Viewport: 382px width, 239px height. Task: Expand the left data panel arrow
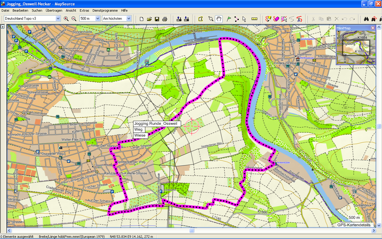(x=3, y=27)
